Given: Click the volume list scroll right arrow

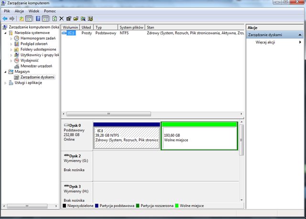Looking at the screenshot, I should [241, 114].
